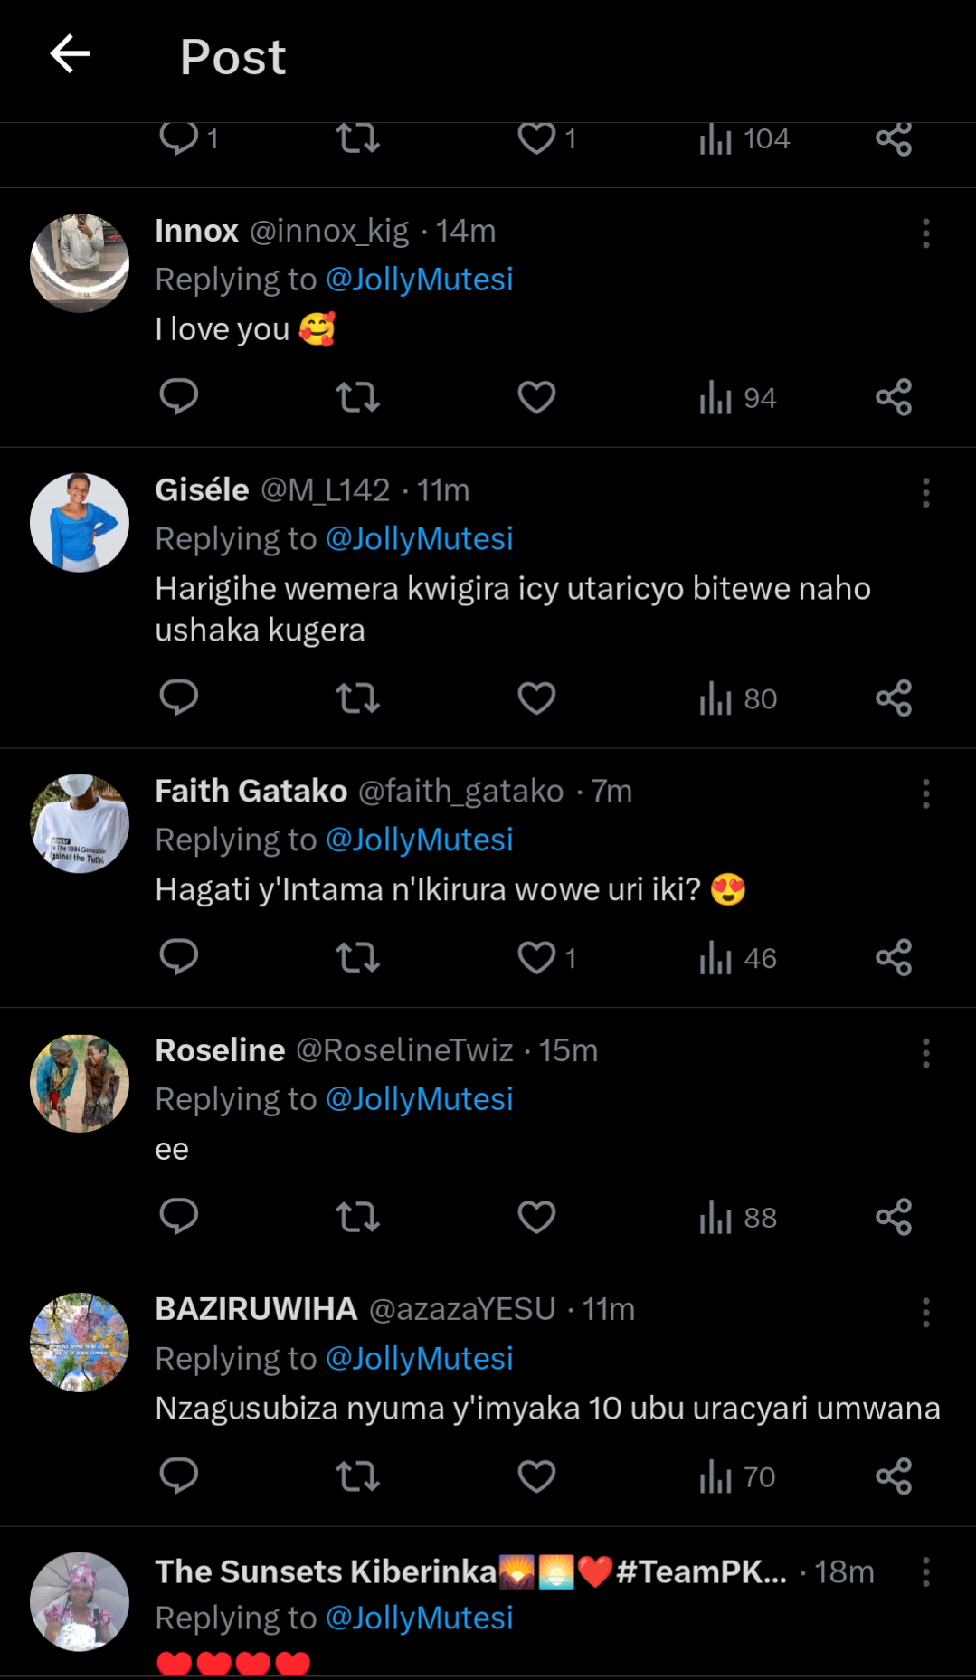This screenshot has height=1680, width=976.
Task: Expand options menu for BAZIRUWIHA's reply
Action: point(925,1313)
